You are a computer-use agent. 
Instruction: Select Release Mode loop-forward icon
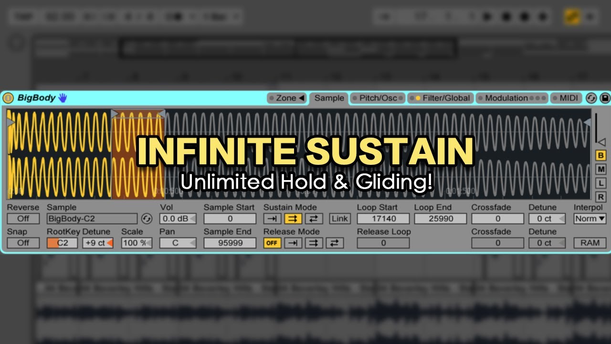(314, 243)
